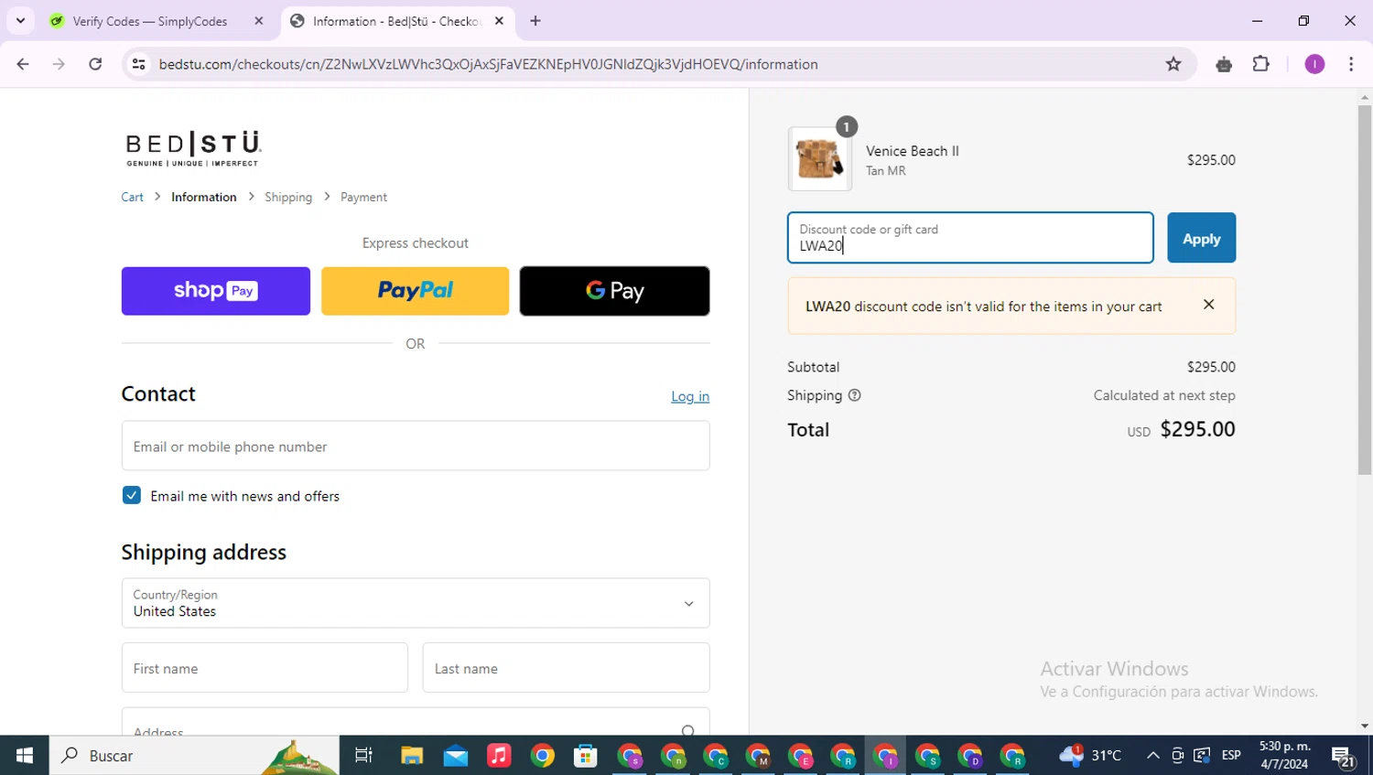
Task: Open the music app on the taskbar
Action: pos(499,756)
